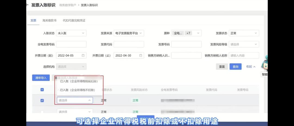294x126 pixels.
Task: Click 开票日期（止） field 2022-04-30
Action: (129, 55)
